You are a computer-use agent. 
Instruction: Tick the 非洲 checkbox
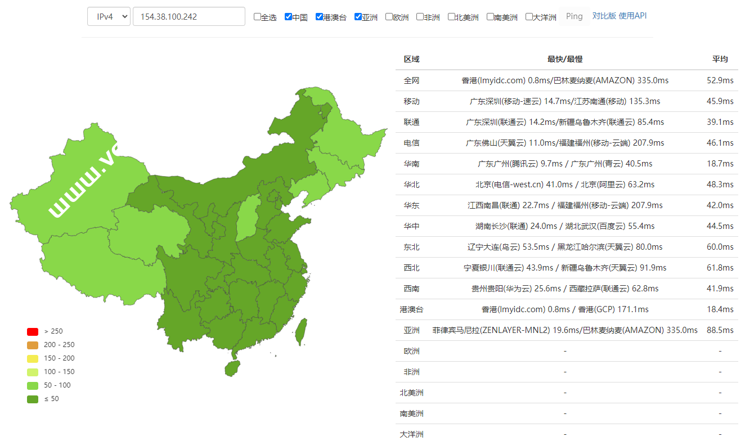click(x=420, y=17)
